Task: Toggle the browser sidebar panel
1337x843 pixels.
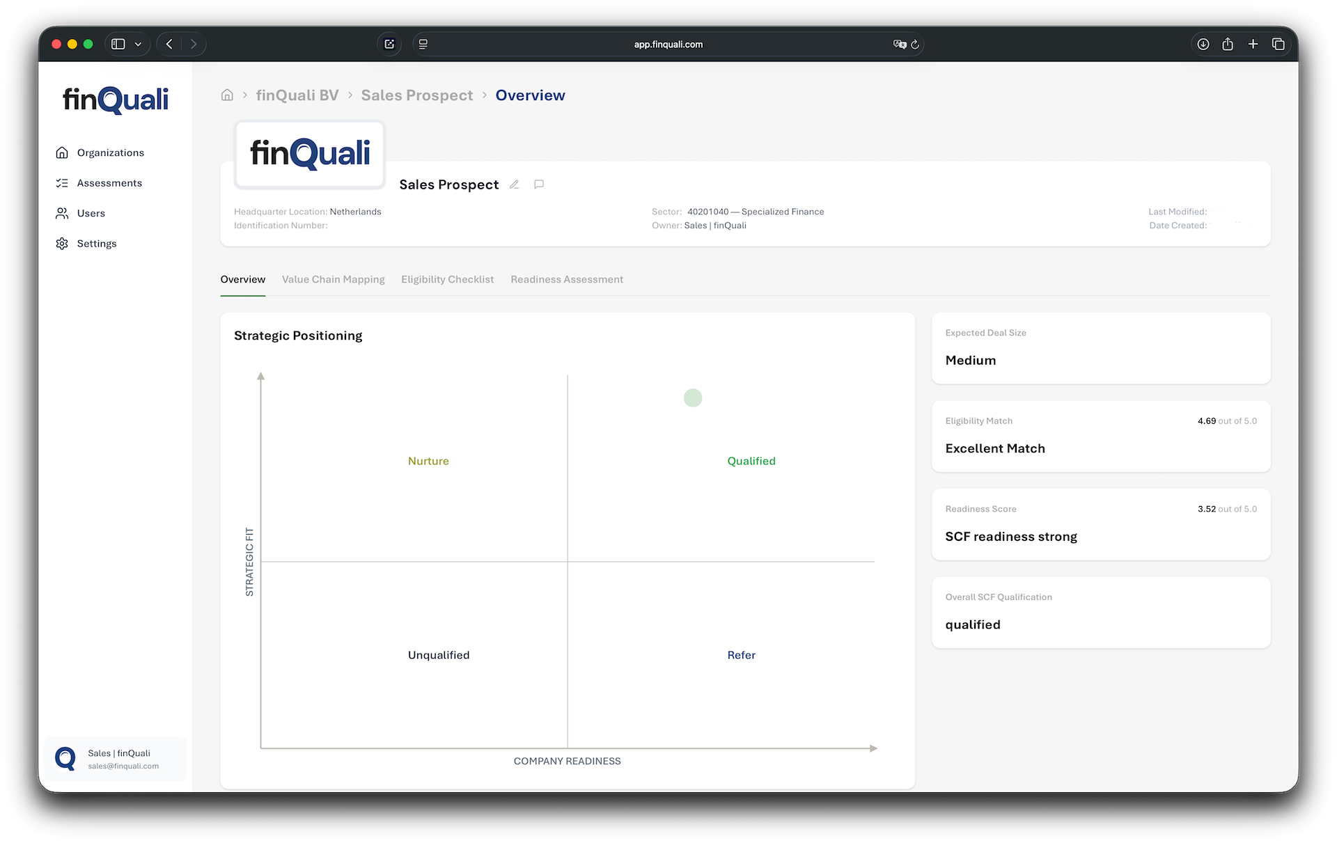Action: 118,43
